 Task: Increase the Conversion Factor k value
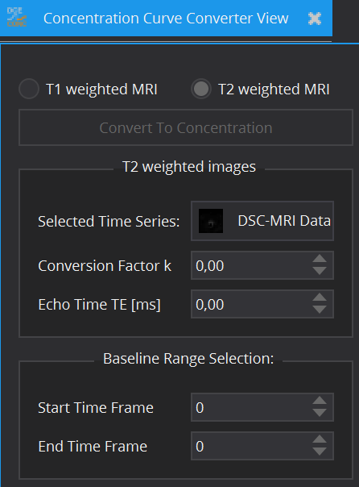coord(320,259)
